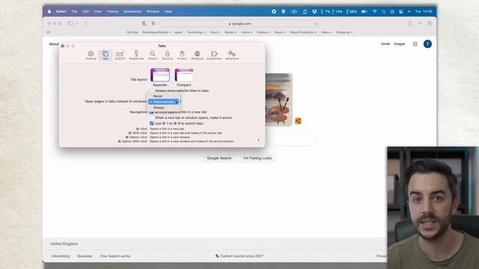The width and height of the screenshot is (479, 269).
Task: Expand the Games favorites folder
Action: tap(231, 32)
